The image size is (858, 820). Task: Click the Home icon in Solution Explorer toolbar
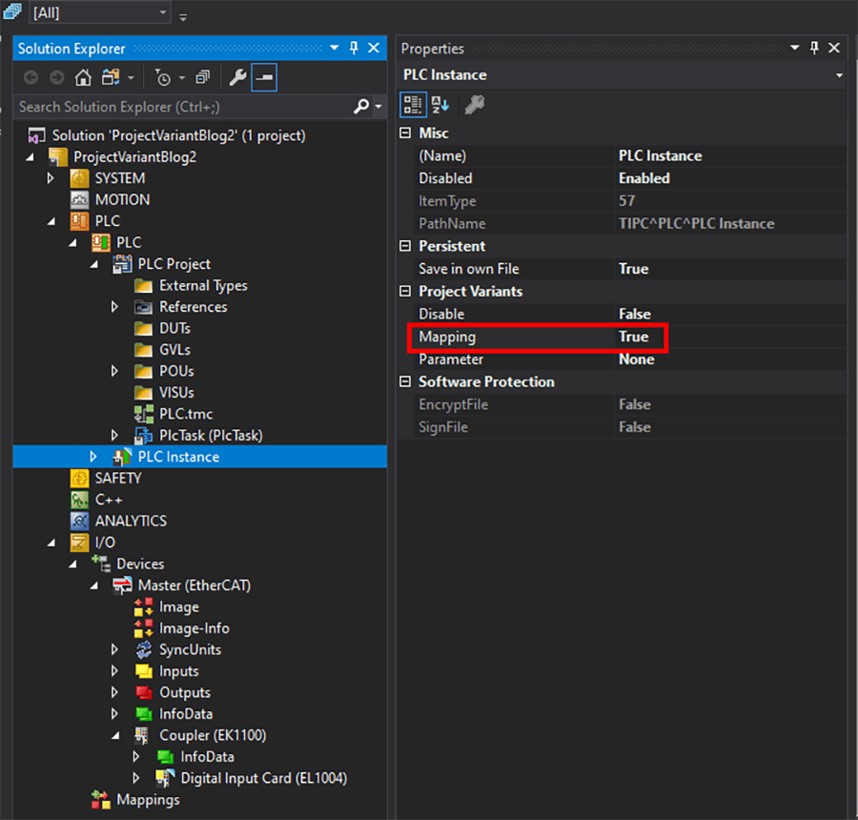pos(83,78)
